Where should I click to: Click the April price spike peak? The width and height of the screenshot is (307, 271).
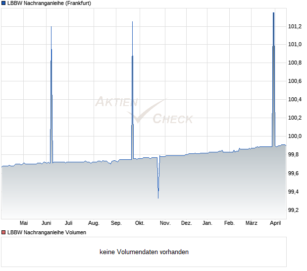click(273, 13)
